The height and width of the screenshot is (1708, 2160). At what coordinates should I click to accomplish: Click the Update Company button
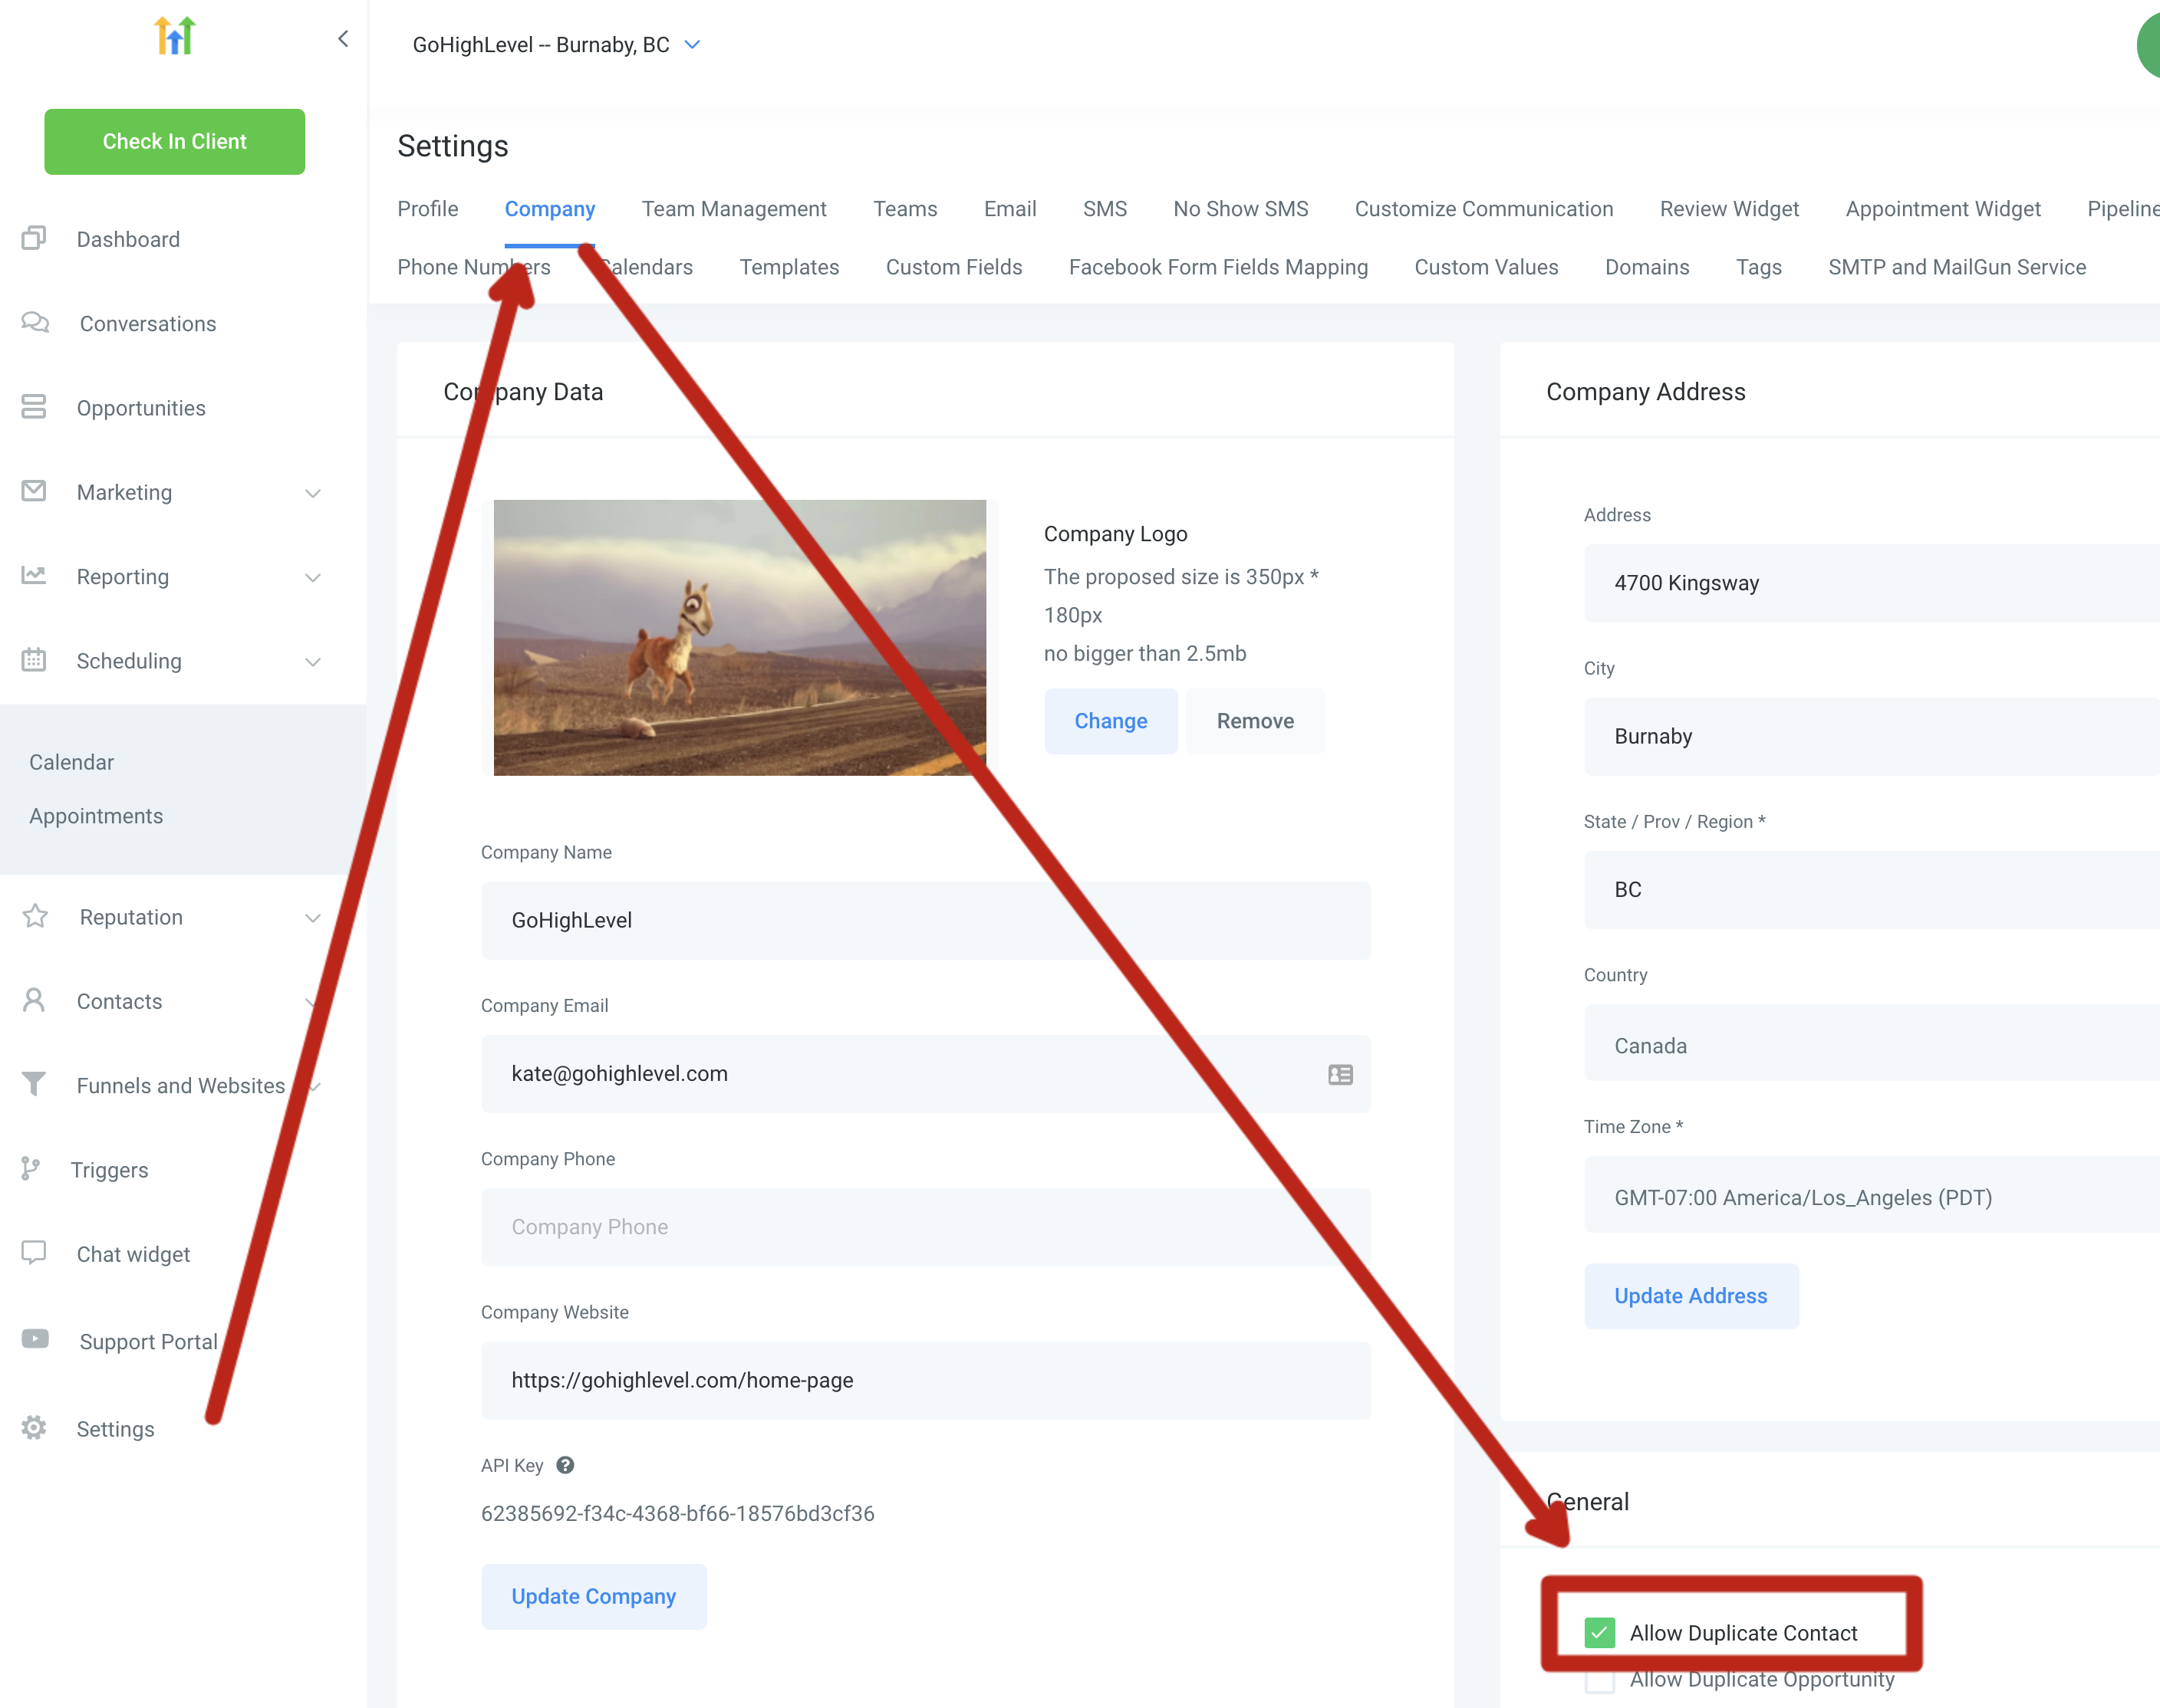click(x=593, y=1596)
